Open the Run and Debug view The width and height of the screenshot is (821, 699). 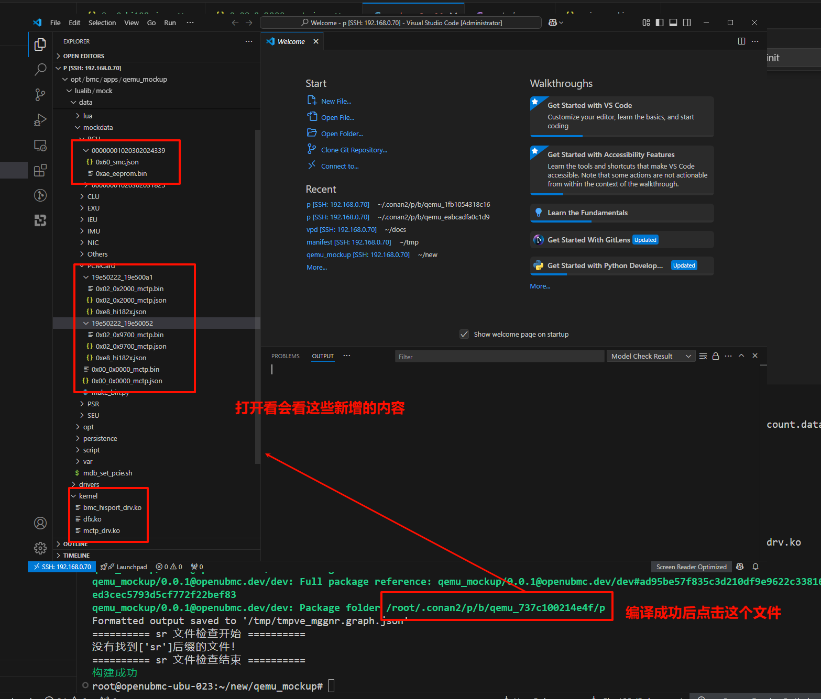[40, 120]
